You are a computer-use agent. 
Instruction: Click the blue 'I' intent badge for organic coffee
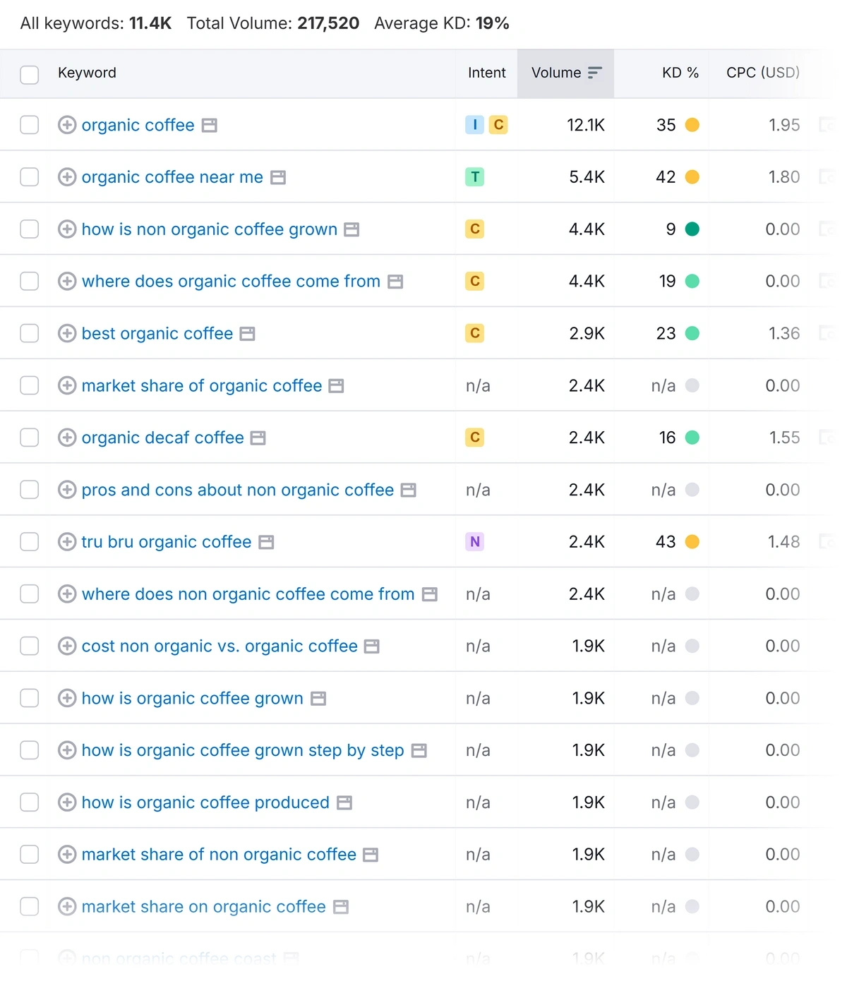(475, 125)
